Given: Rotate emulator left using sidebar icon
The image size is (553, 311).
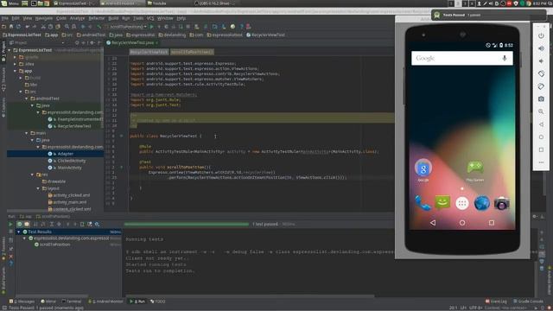Looking at the screenshot, I should point(541,73).
